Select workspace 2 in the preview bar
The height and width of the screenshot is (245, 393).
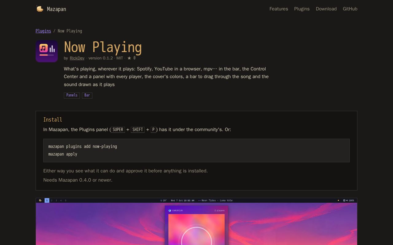pos(52,201)
